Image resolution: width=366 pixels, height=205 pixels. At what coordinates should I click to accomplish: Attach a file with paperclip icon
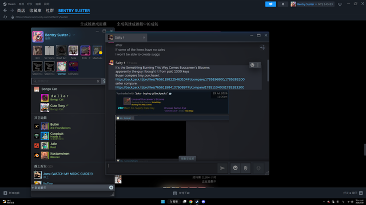pos(245,168)
